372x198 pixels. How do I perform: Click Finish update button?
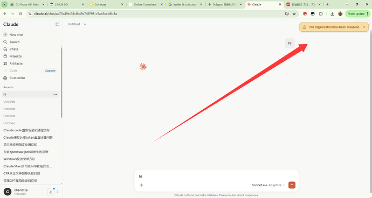pos(358,14)
